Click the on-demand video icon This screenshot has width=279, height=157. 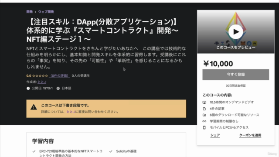[204, 102]
